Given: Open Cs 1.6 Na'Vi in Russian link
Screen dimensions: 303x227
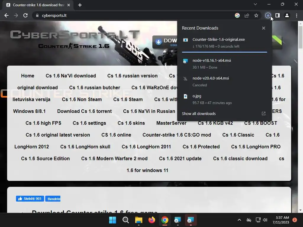Looking at the screenshot, I should [x=149, y=111].
